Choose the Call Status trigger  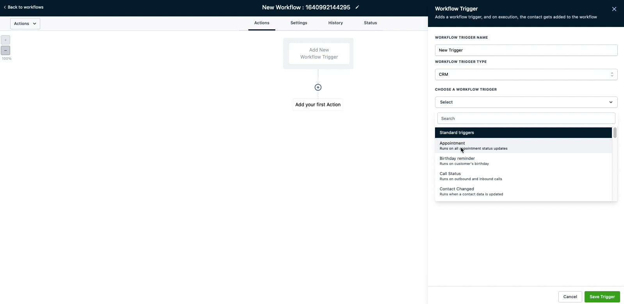pyautogui.click(x=523, y=176)
